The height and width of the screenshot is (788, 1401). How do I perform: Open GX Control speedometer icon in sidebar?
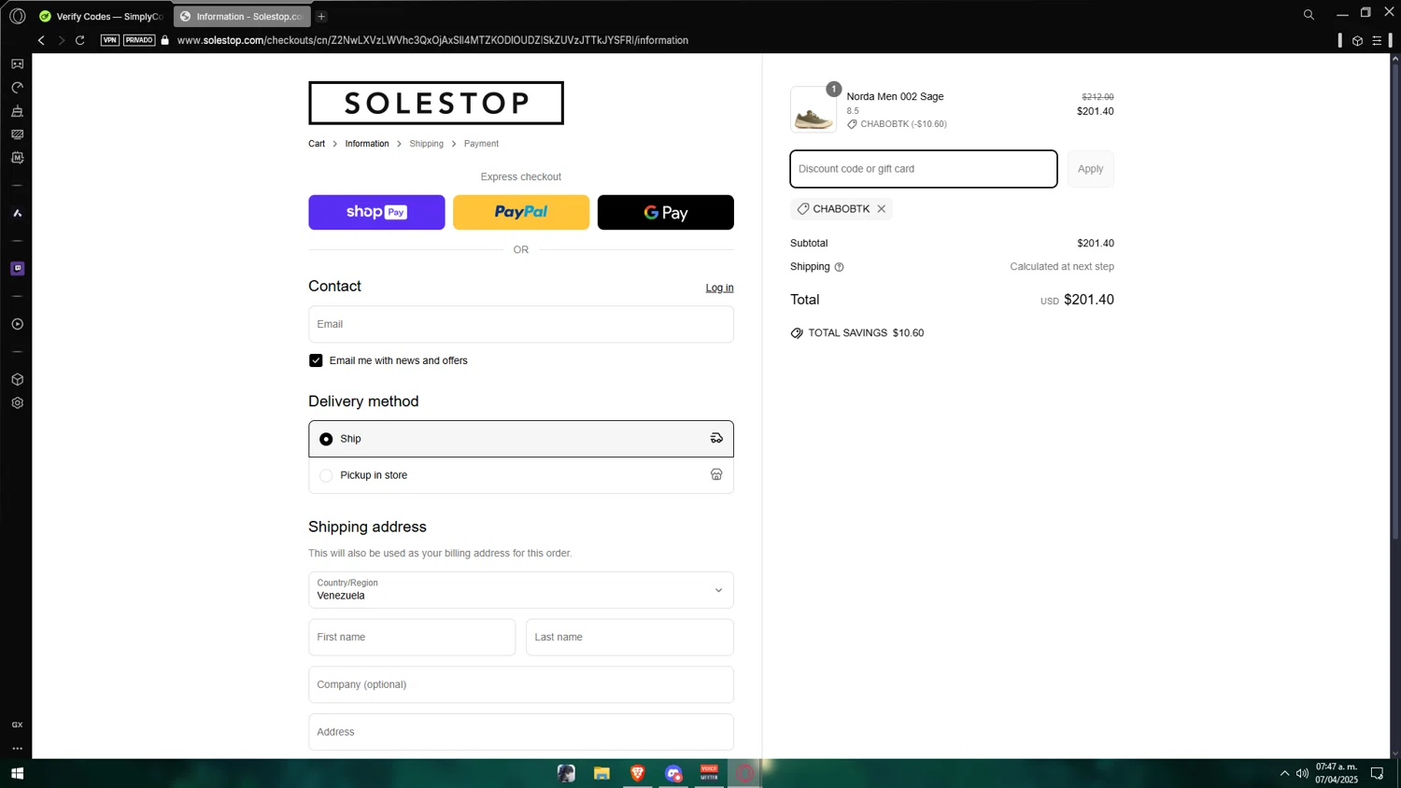click(x=17, y=88)
